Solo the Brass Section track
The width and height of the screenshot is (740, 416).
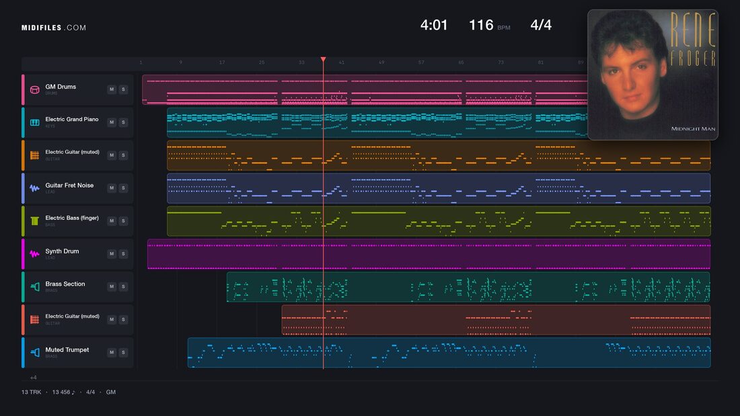pos(123,286)
